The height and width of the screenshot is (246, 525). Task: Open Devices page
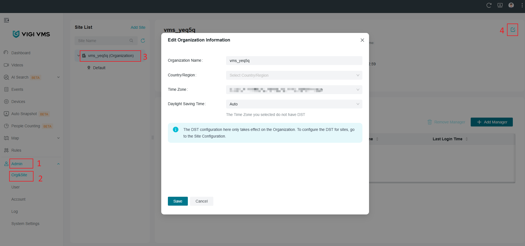click(x=18, y=102)
